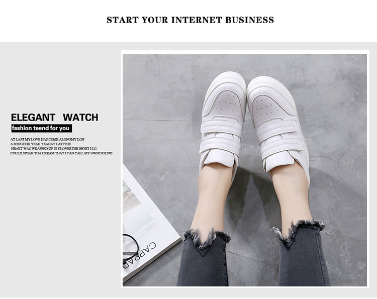Click the line starting "COULD SPEAK TOA DREAM"

(61, 153)
